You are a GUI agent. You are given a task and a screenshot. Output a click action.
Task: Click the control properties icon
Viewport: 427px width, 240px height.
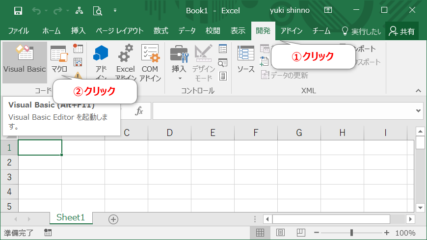pyautogui.click(x=223, y=49)
